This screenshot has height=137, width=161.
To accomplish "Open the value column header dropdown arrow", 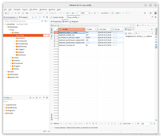I will tap(95, 29).
